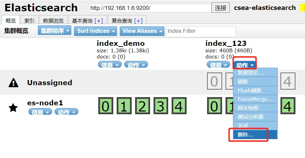
Task: Focus the Index Filter input field
Action: point(201,31)
